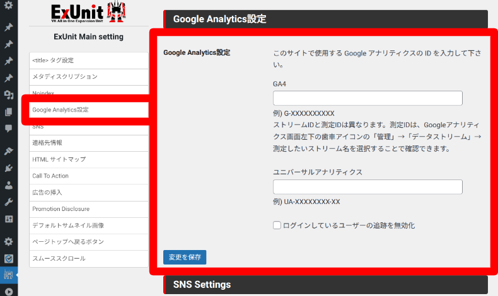Enable ログインしているユーザーの追跡を無効化 checkbox
Image resolution: width=498 pixels, height=296 pixels.
(277, 225)
